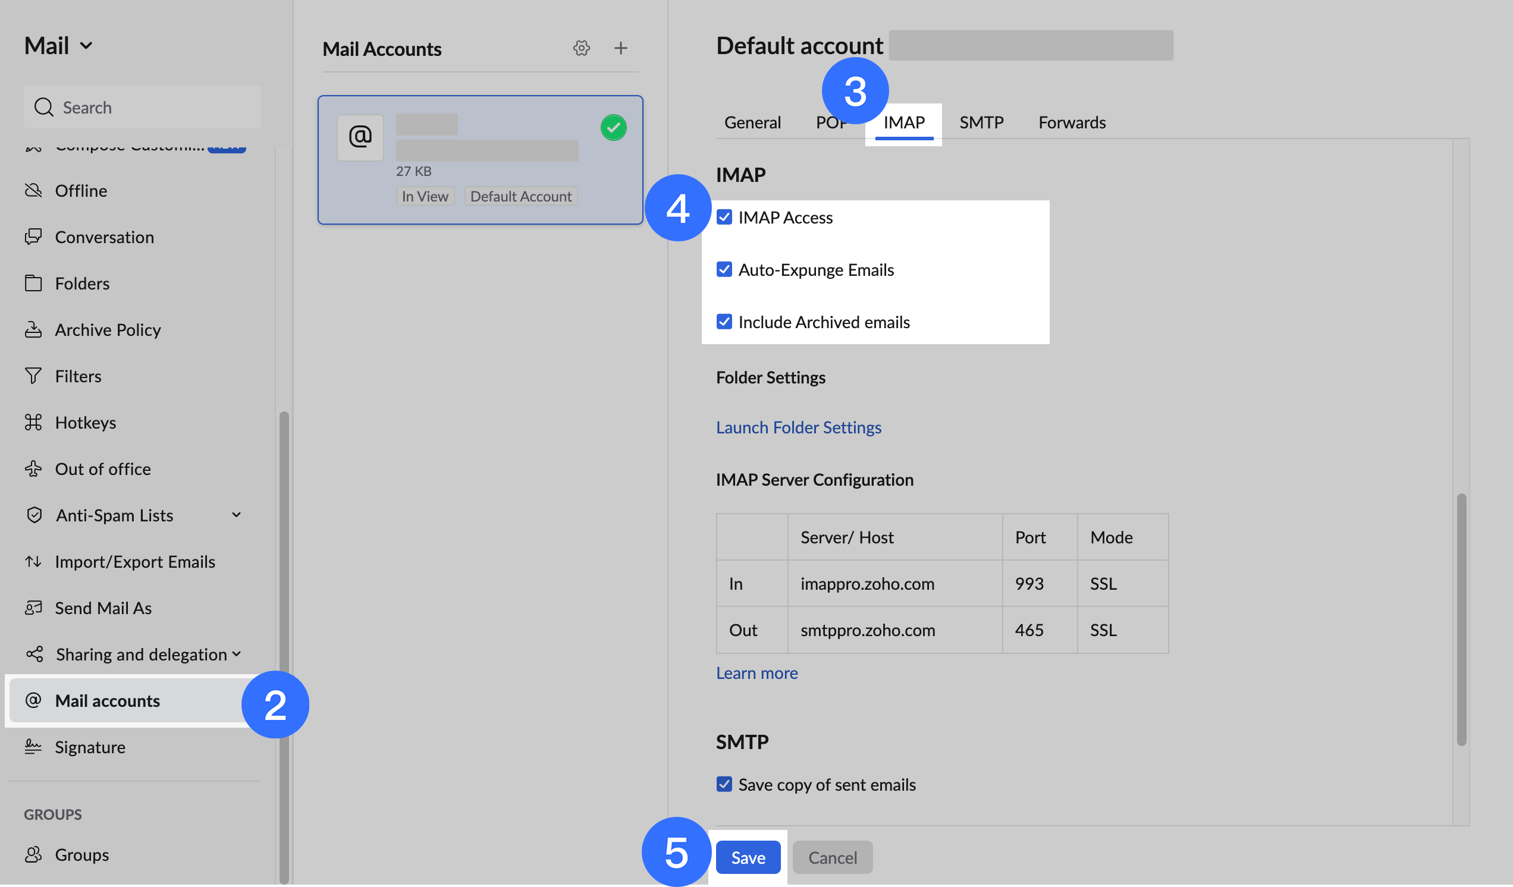Open the Mail Accounts gear icon
Image resolution: width=1513 pixels, height=887 pixels.
tap(581, 48)
